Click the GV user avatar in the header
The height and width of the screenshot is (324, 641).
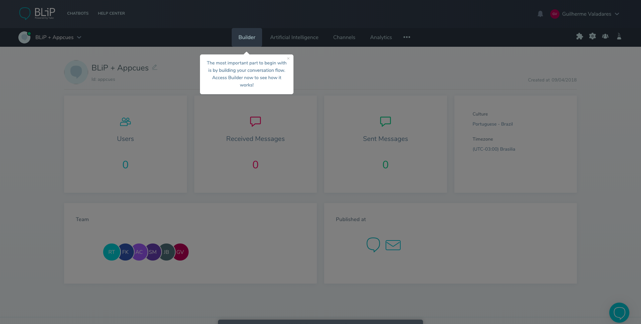(x=555, y=14)
